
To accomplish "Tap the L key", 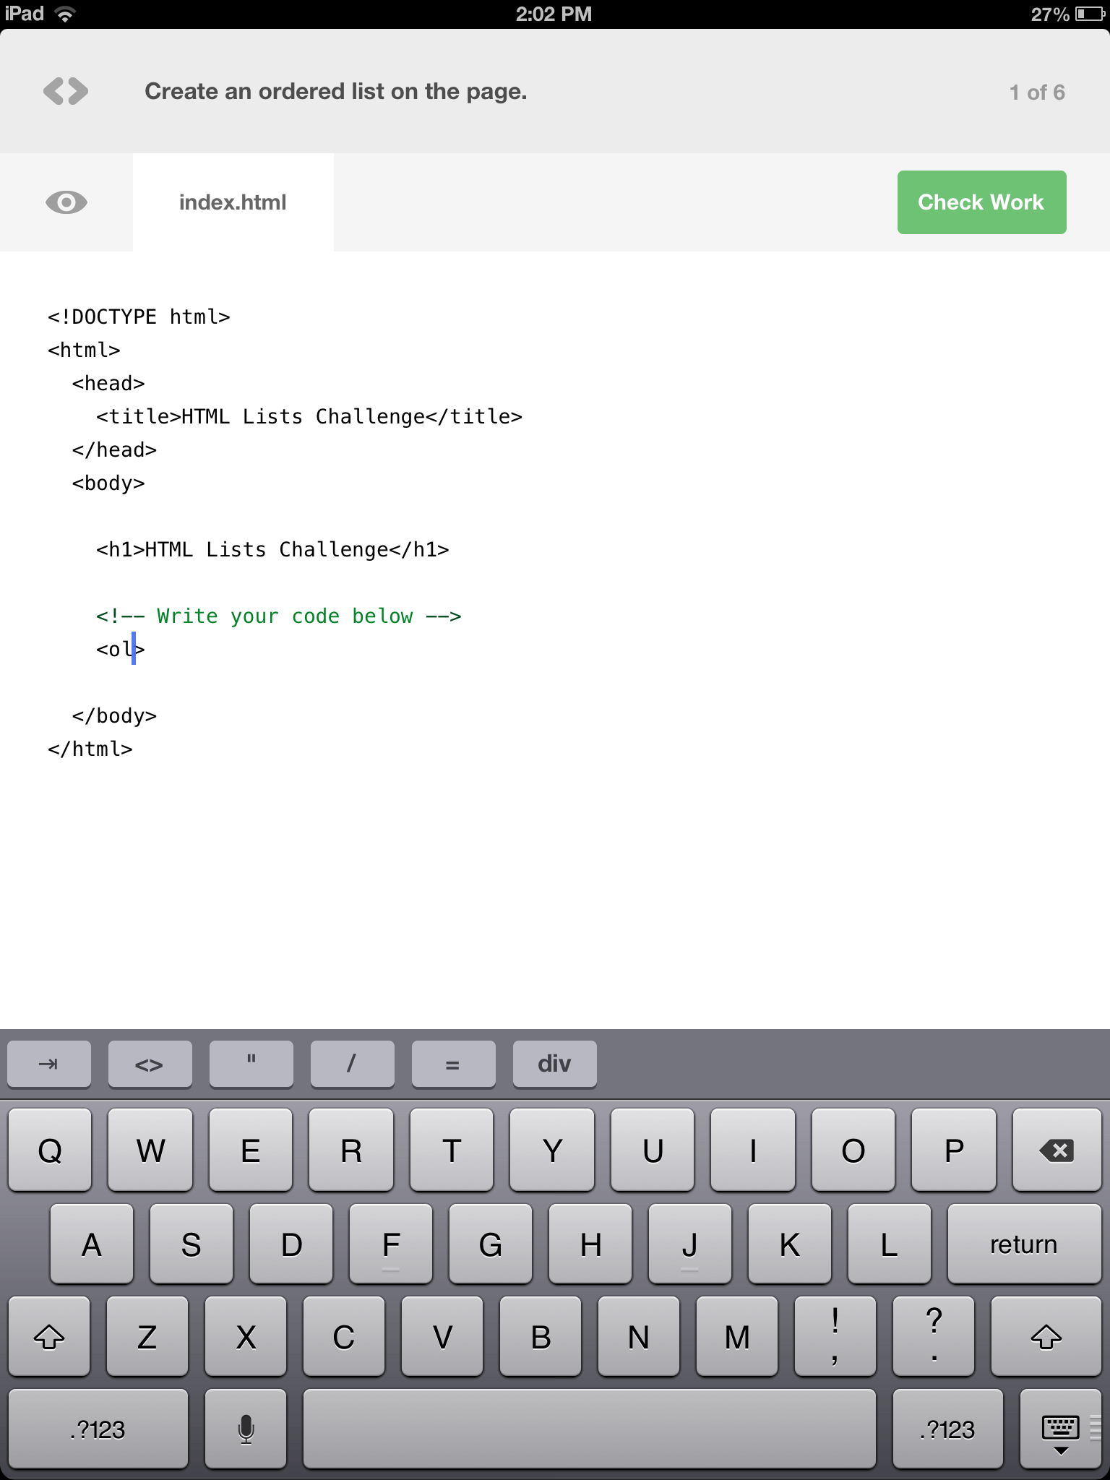I will click(x=889, y=1244).
